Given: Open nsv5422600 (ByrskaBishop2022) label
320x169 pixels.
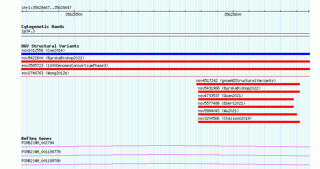Looking at the screenshot, I should click(x=53, y=58).
